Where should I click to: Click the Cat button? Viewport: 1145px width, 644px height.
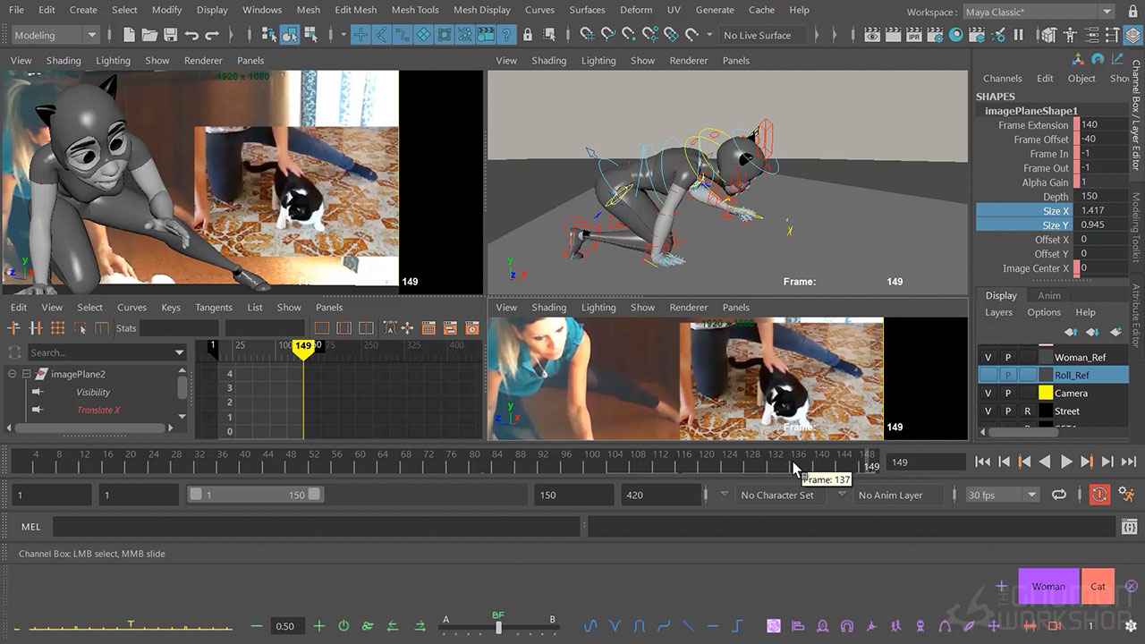click(x=1098, y=587)
